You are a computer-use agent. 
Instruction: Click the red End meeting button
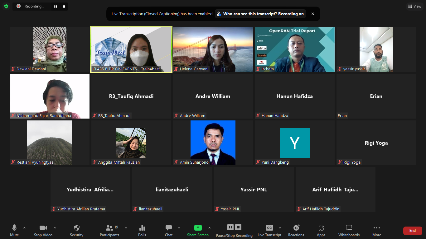coord(412,231)
